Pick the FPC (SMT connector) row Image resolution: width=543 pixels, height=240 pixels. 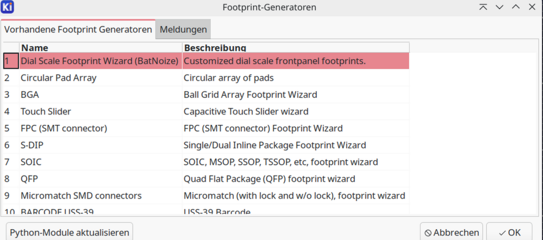tap(64, 128)
